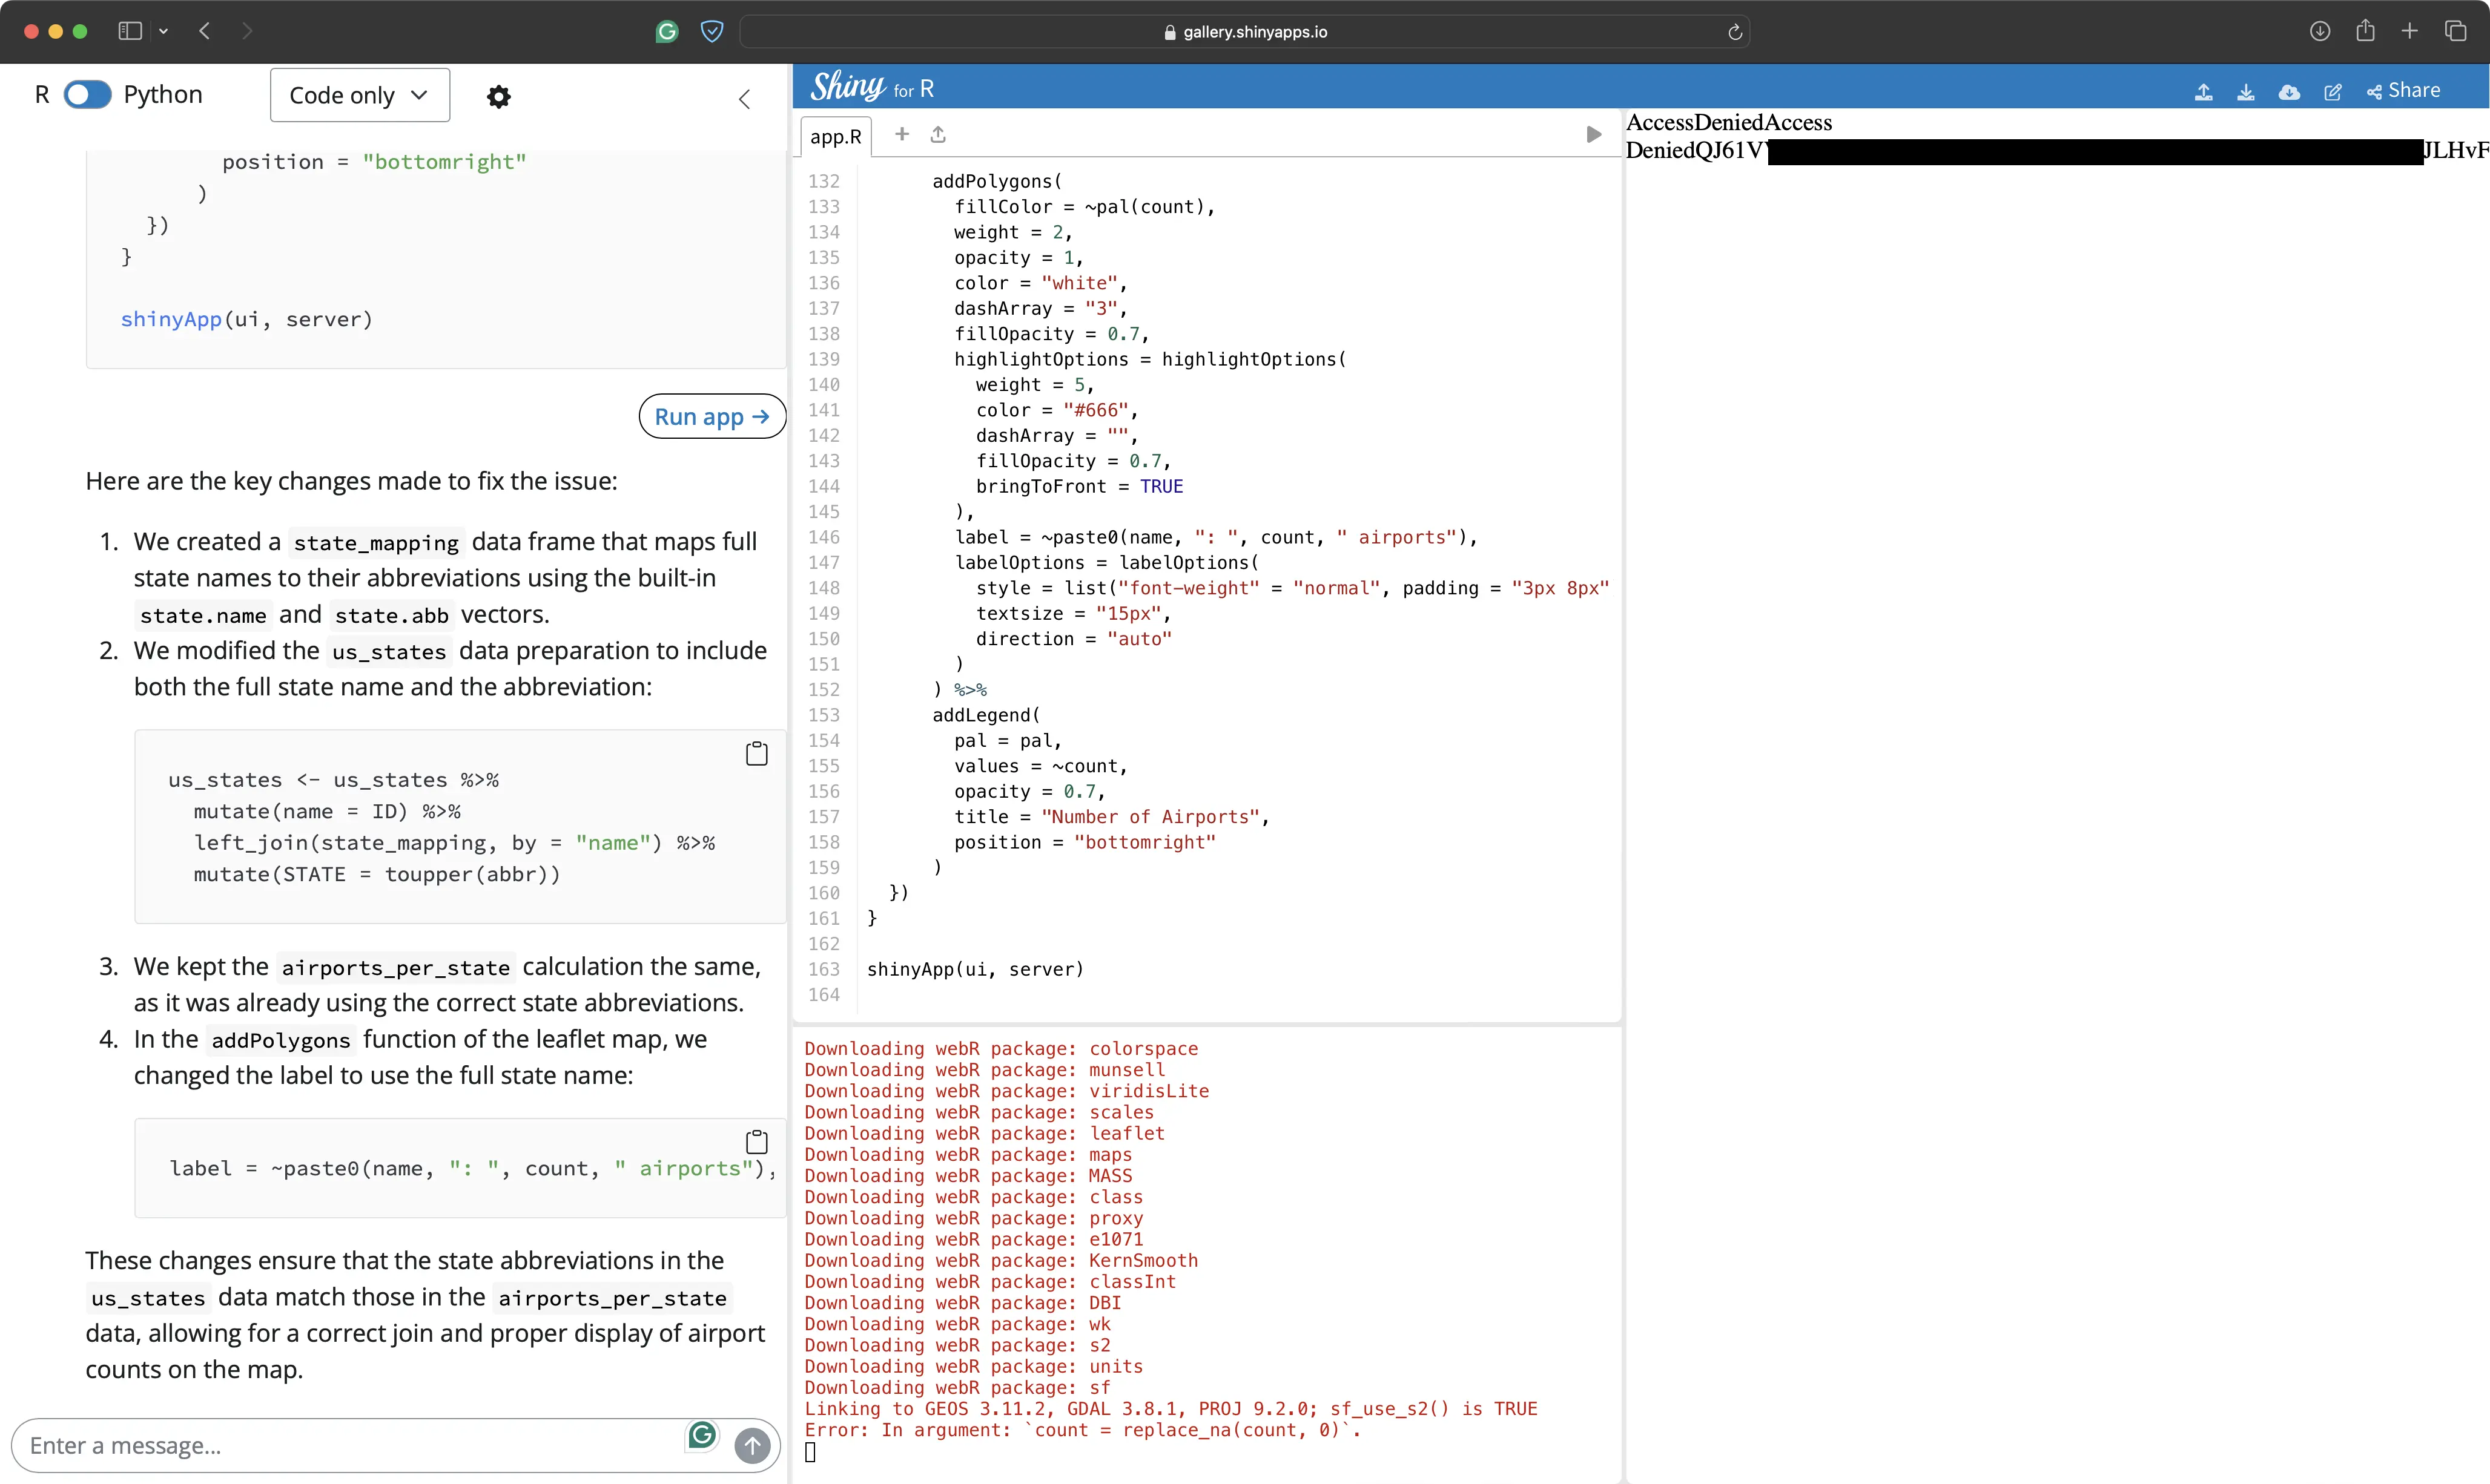Click the Error: In argument console line
The width and height of the screenshot is (2490, 1484).
(1083, 1430)
